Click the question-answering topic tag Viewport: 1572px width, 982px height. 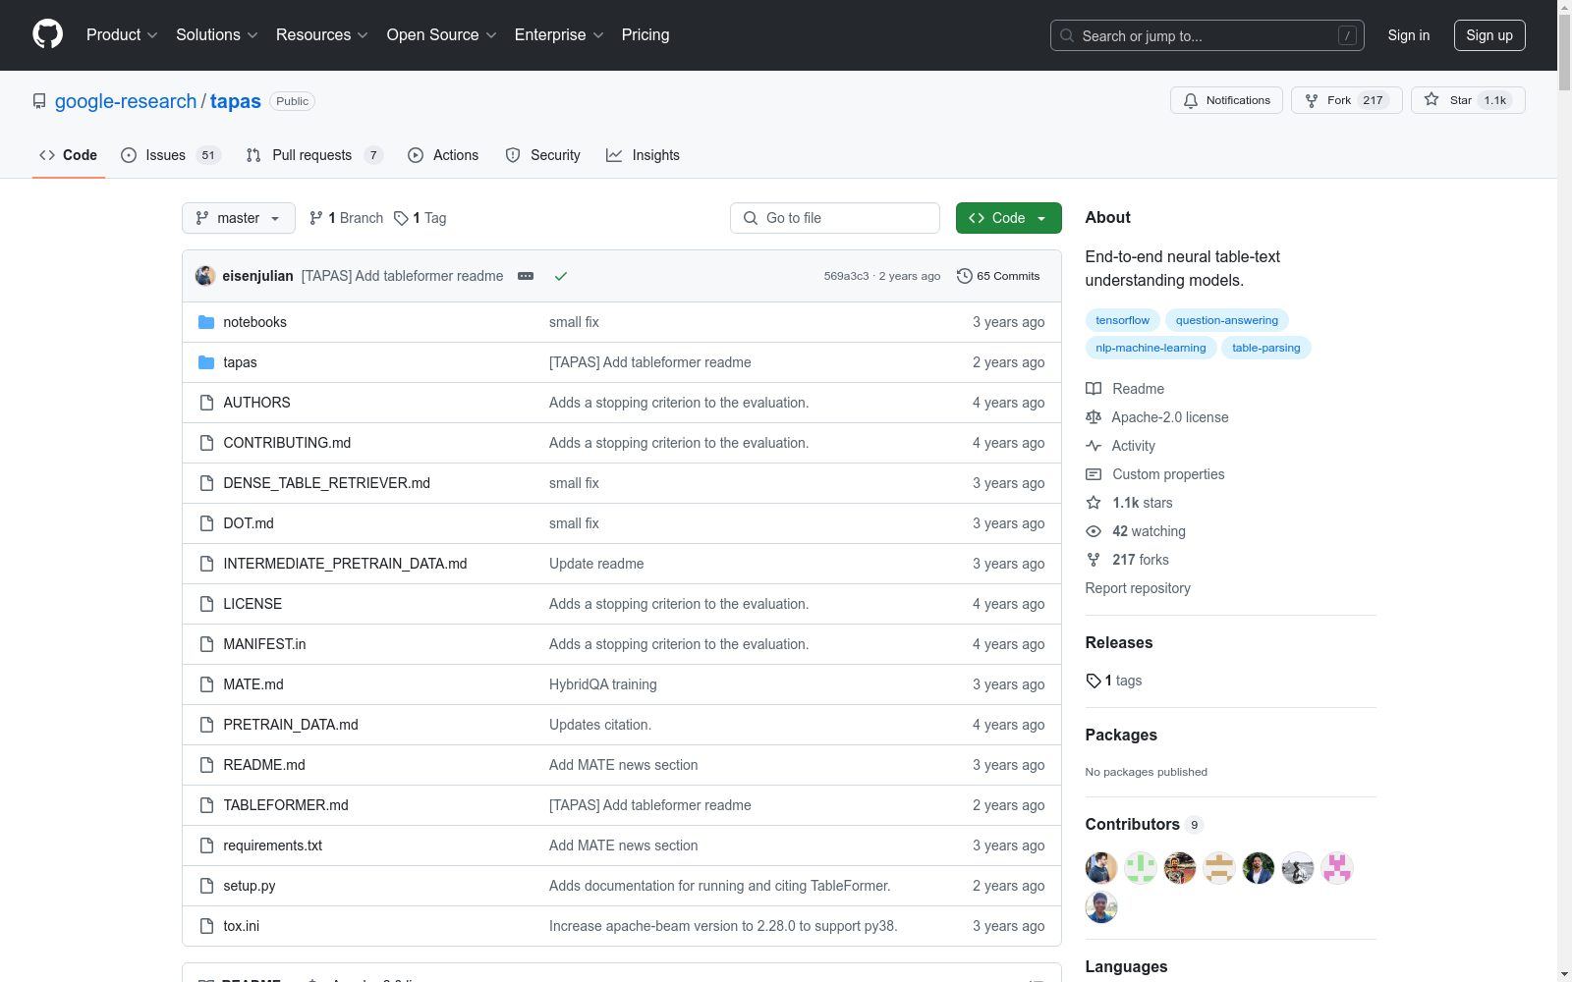click(1227, 320)
